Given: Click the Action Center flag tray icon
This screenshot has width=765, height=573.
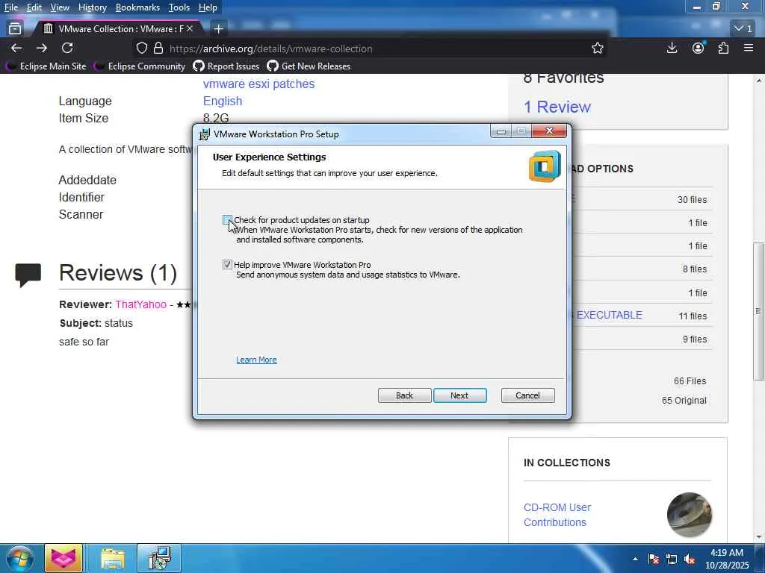Looking at the screenshot, I should coord(654,559).
